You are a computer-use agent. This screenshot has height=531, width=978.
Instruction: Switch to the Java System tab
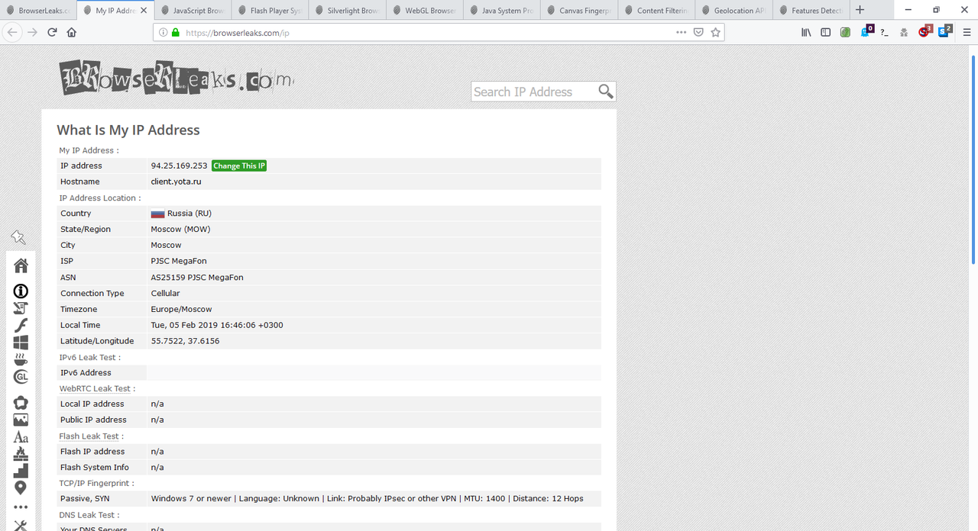502,11
